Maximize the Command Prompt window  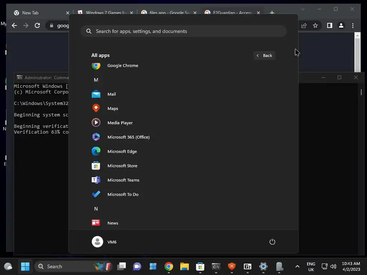(339, 77)
